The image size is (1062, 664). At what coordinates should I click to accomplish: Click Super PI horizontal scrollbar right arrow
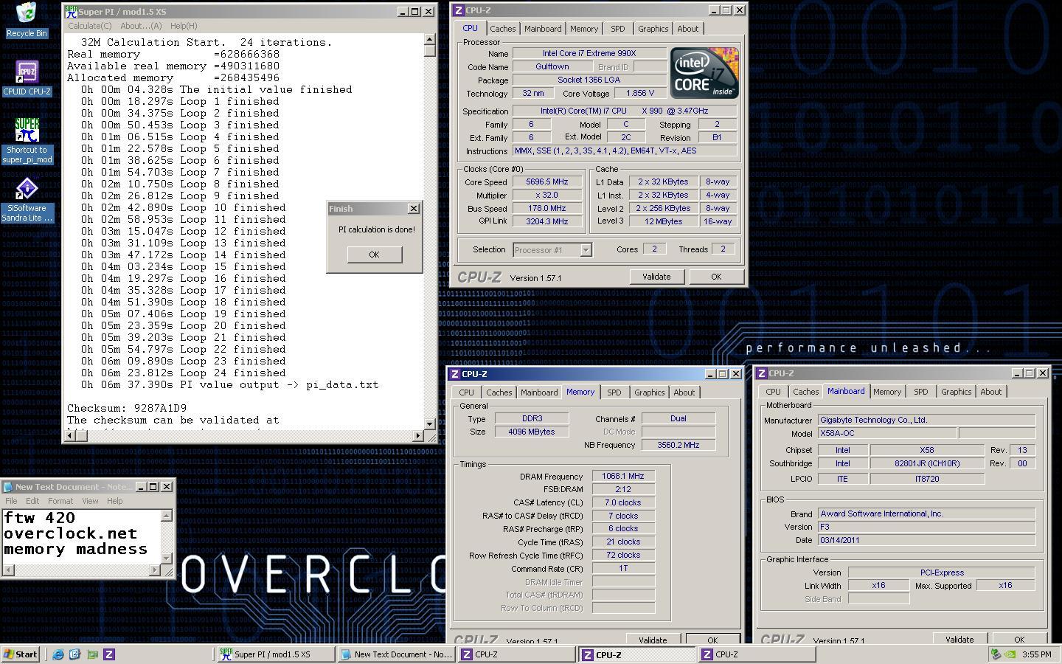(418, 436)
